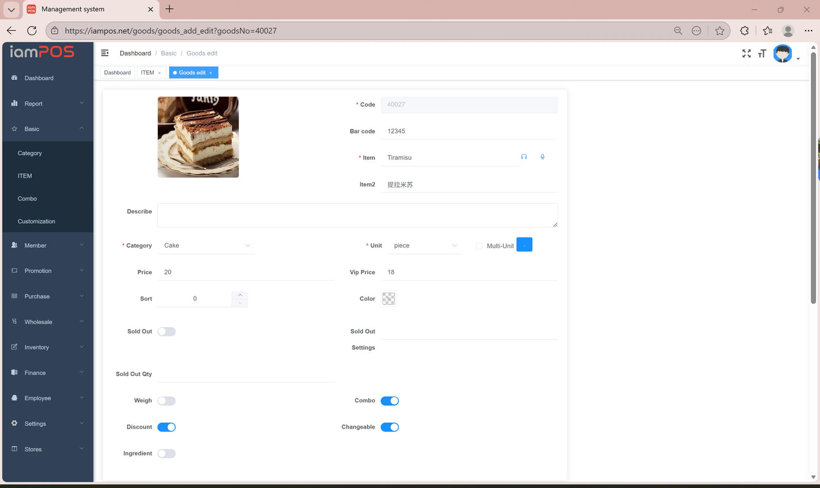Viewport: 820px width, 488px height.
Task: Collapse the Basic menu chevron
Action: 82,129
